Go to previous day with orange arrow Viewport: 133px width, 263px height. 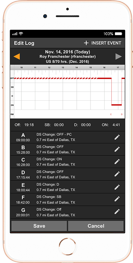click(16, 57)
